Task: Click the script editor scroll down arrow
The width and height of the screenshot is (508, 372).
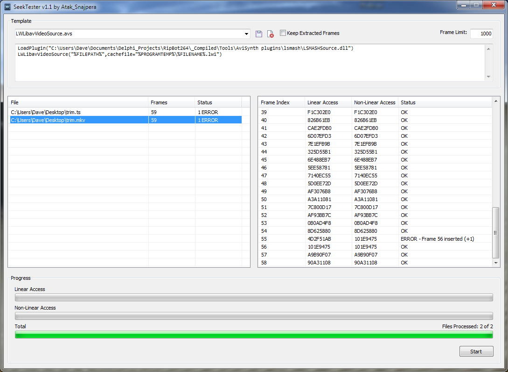Action: [x=488, y=77]
